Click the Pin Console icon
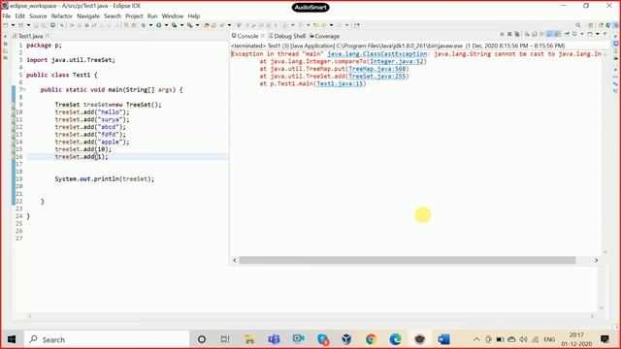The image size is (621, 349). [567, 34]
